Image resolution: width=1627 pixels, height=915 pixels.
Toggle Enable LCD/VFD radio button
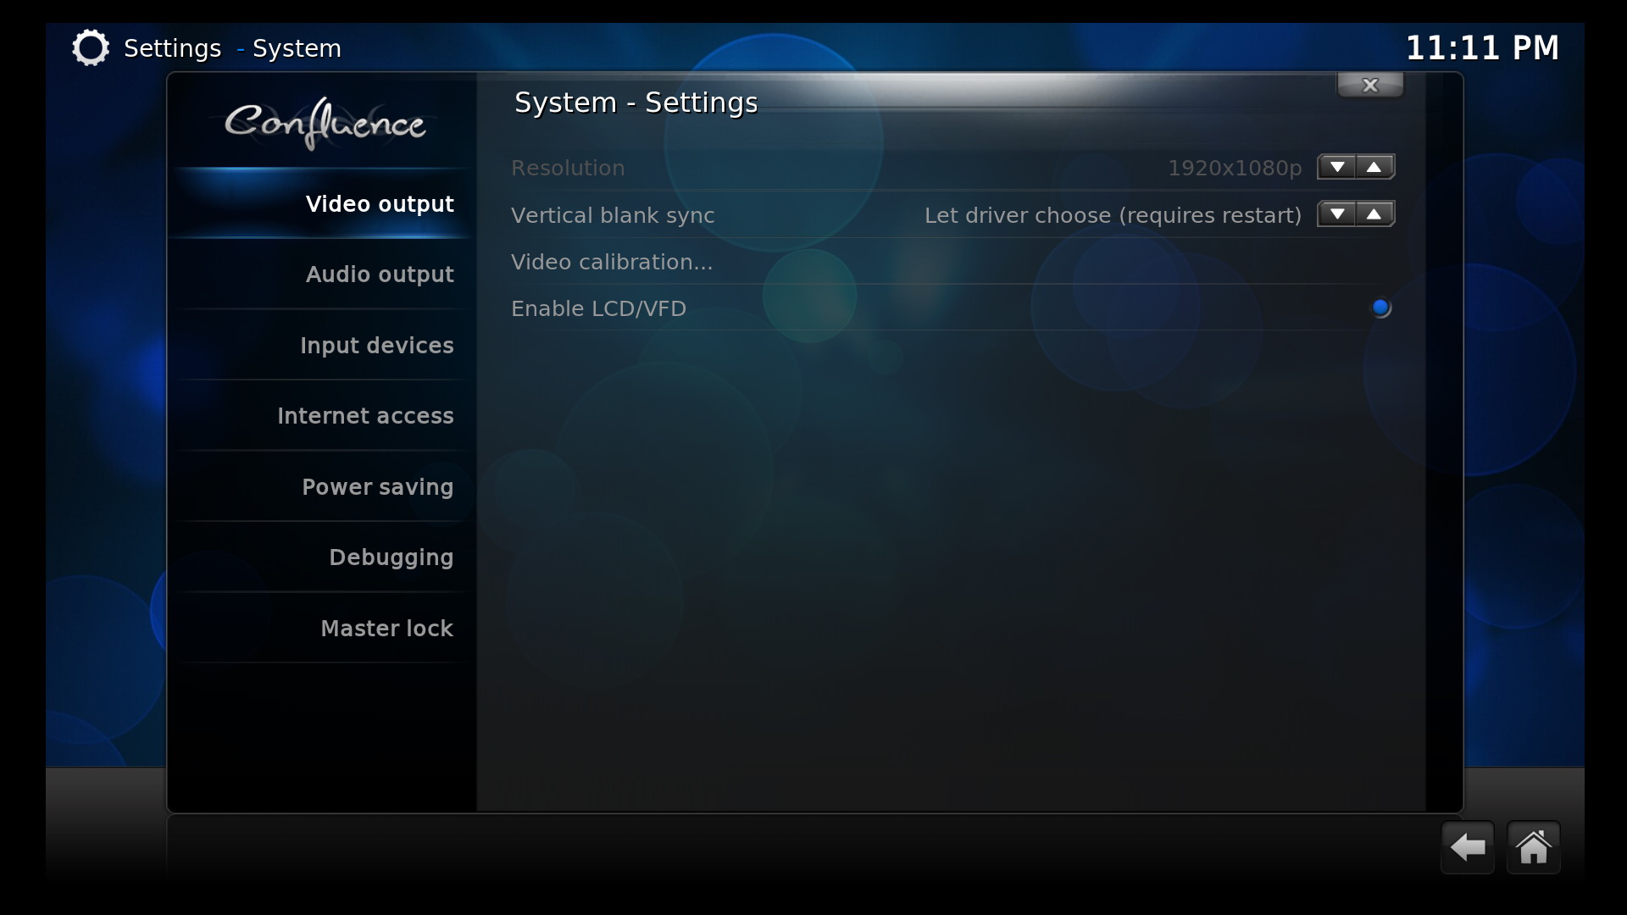click(1380, 308)
